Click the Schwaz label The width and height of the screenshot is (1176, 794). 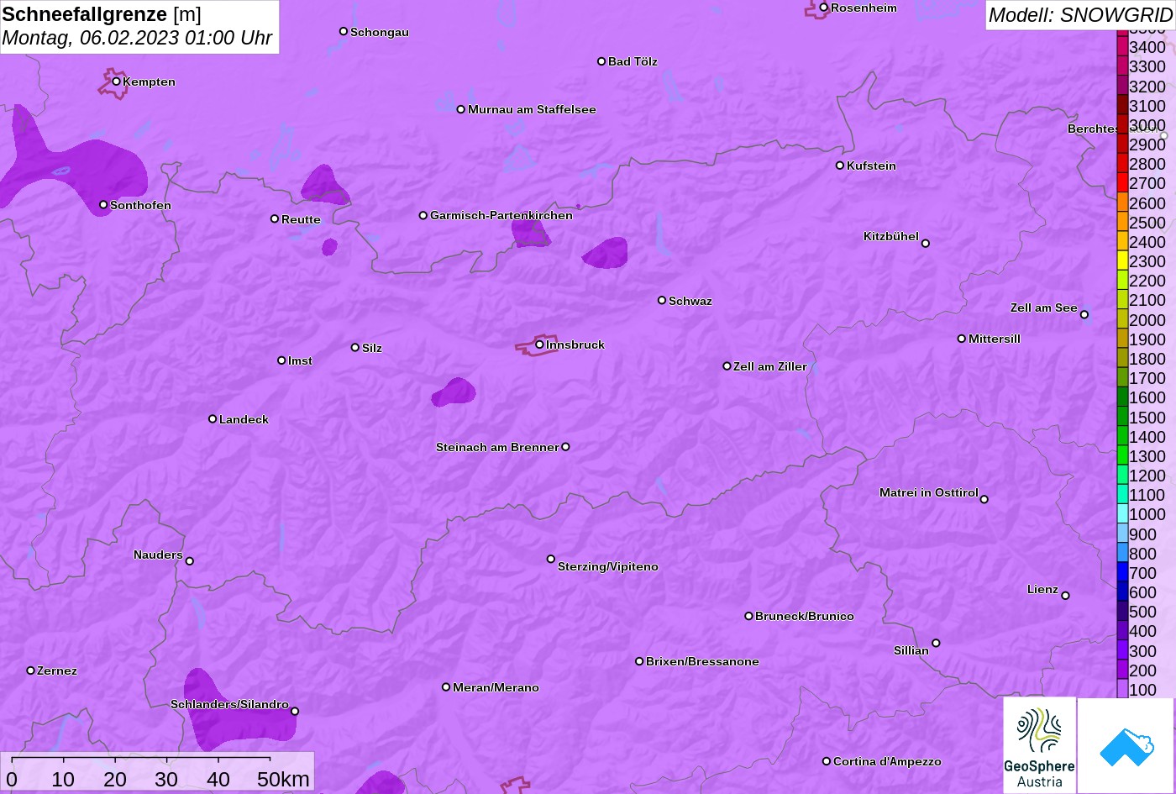(690, 301)
